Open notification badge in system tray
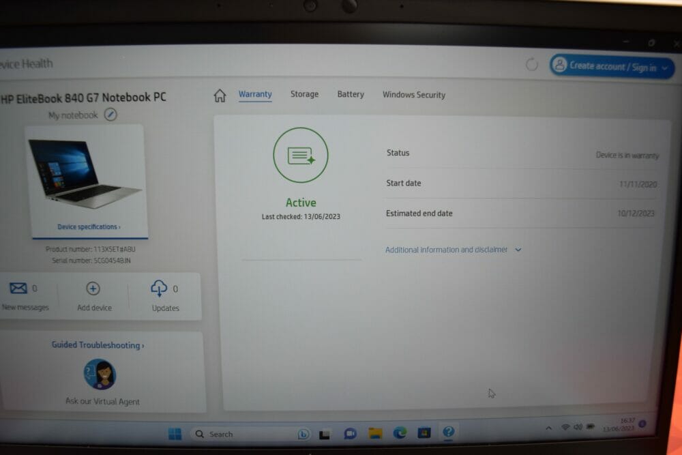The width and height of the screenshot is (682, 455). (642, 424)
